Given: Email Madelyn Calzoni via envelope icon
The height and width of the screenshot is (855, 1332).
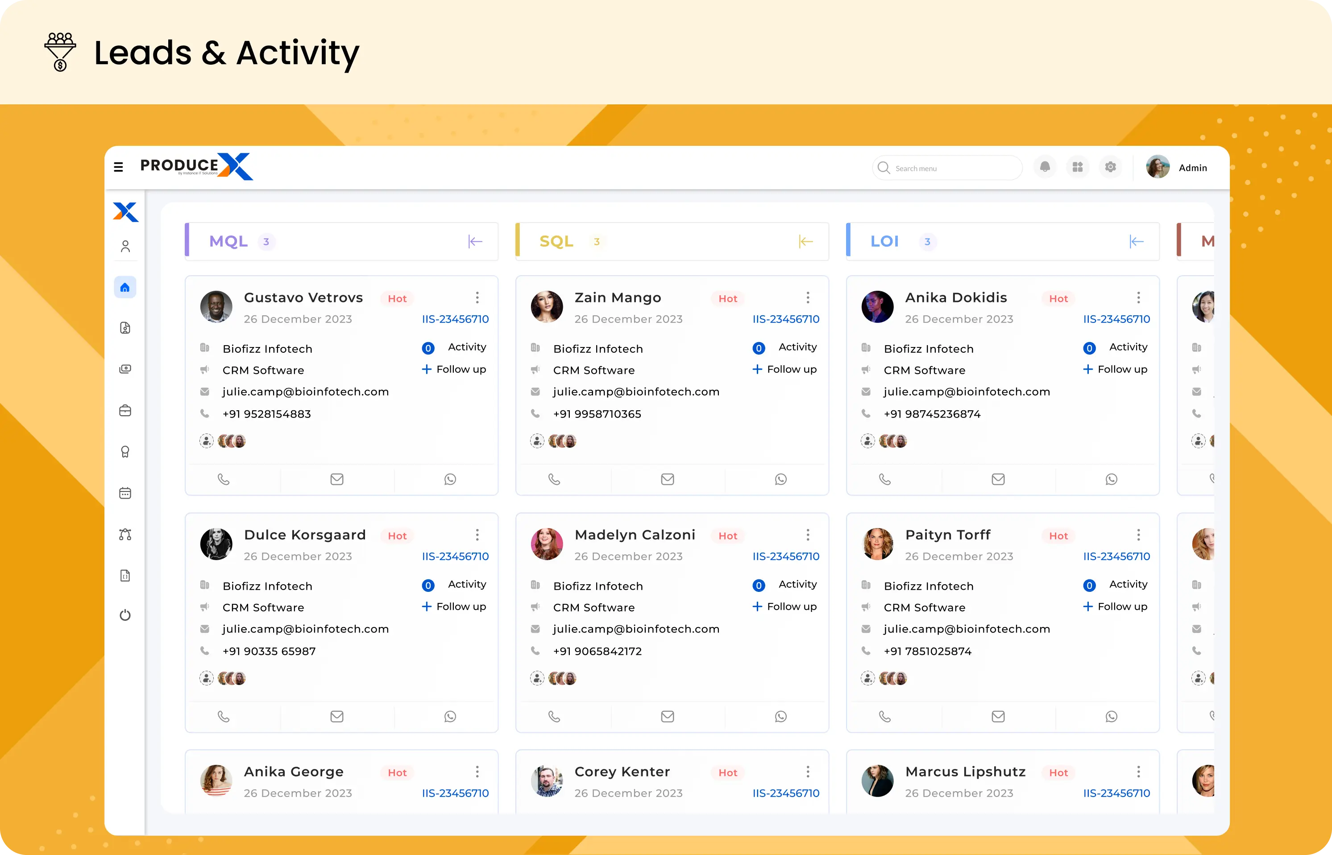Looking at the screenshot, I should pyautogui.click(x=667, y=716).
